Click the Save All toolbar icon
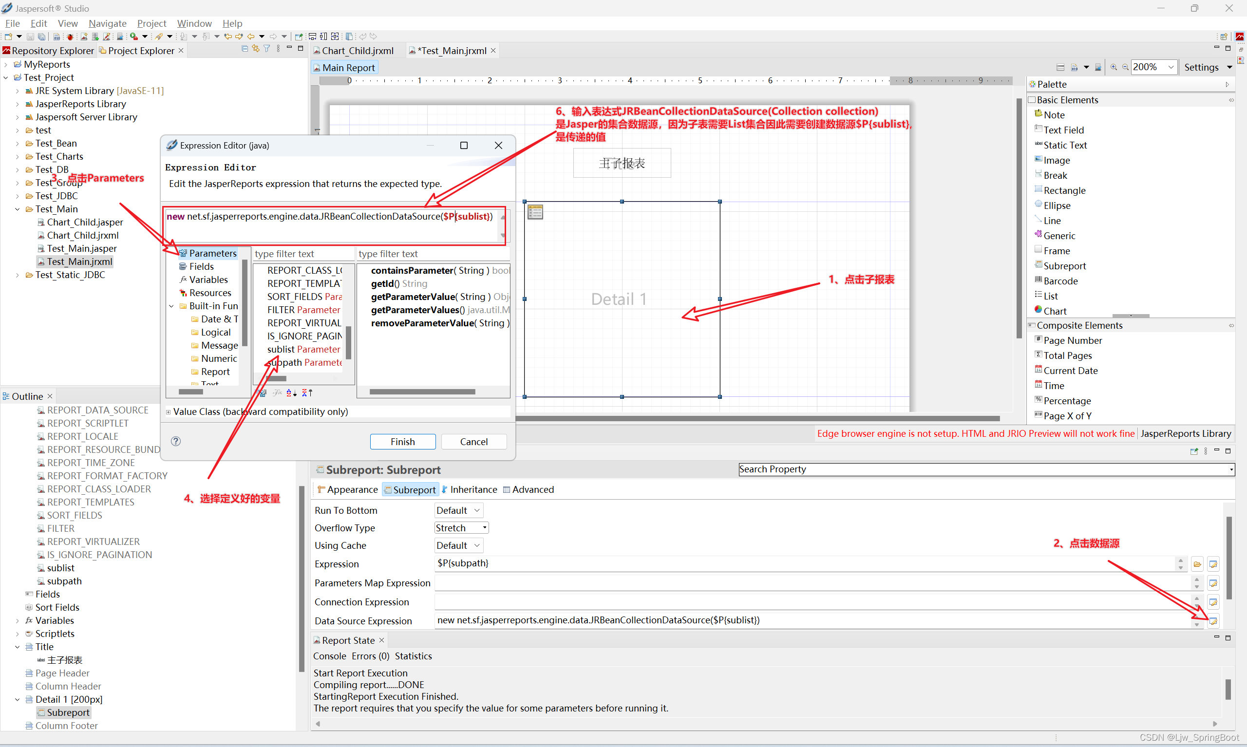The image size is (1247, 747). [42, 36]
